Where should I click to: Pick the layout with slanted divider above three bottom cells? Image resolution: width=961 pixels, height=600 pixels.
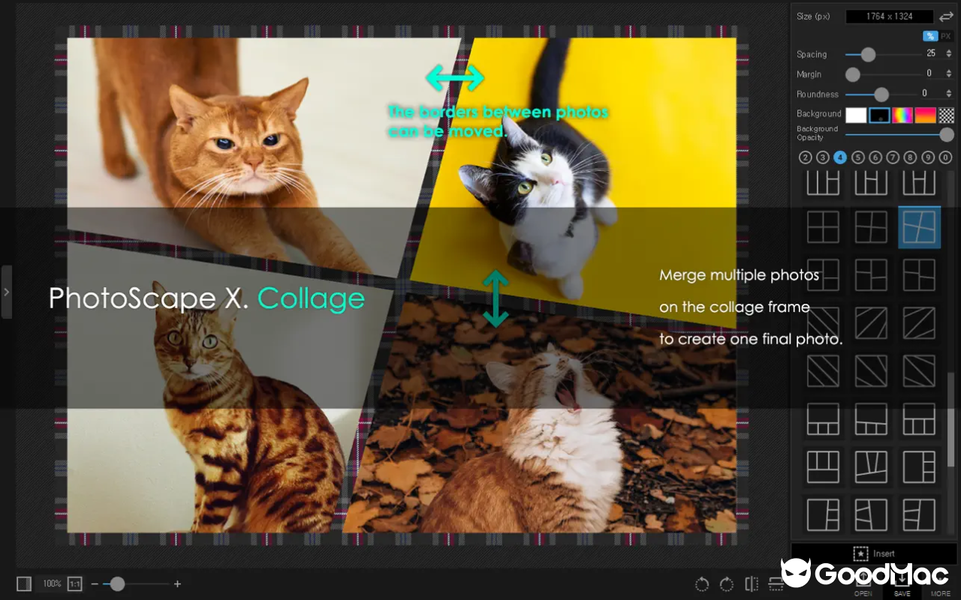coord(871,418)
